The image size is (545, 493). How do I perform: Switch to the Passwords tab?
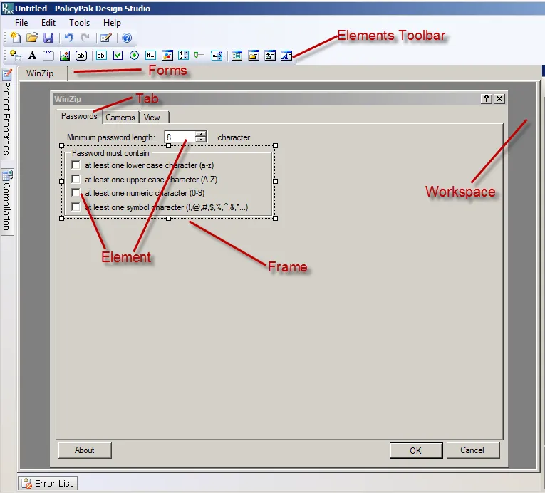point(79,116)
